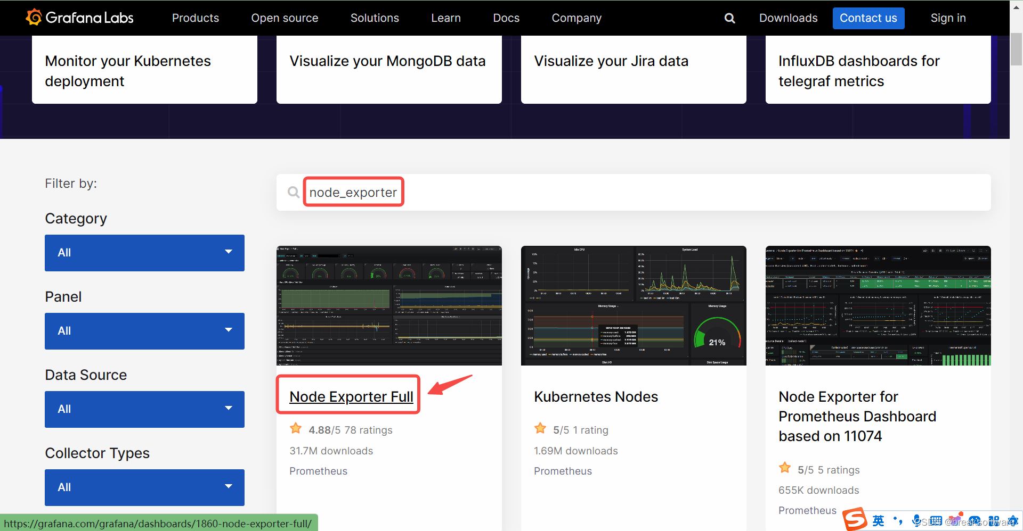The width and height of the screenshot is (1023, 531).
Task: Click the 5/5 1 rating text
Action: click(580, 430)
